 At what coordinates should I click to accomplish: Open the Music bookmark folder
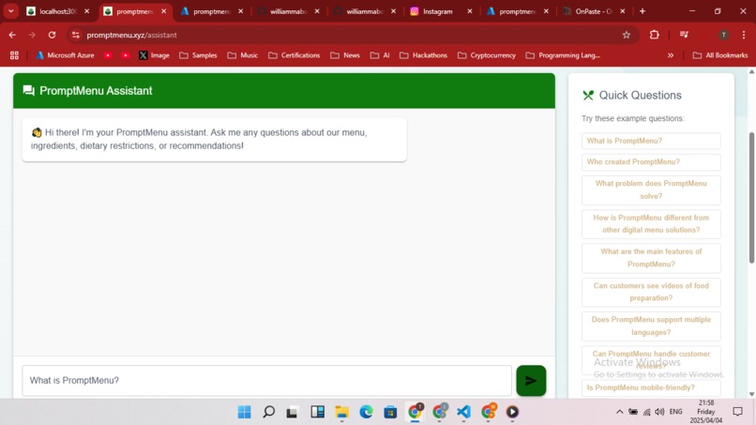coord(243,55)
